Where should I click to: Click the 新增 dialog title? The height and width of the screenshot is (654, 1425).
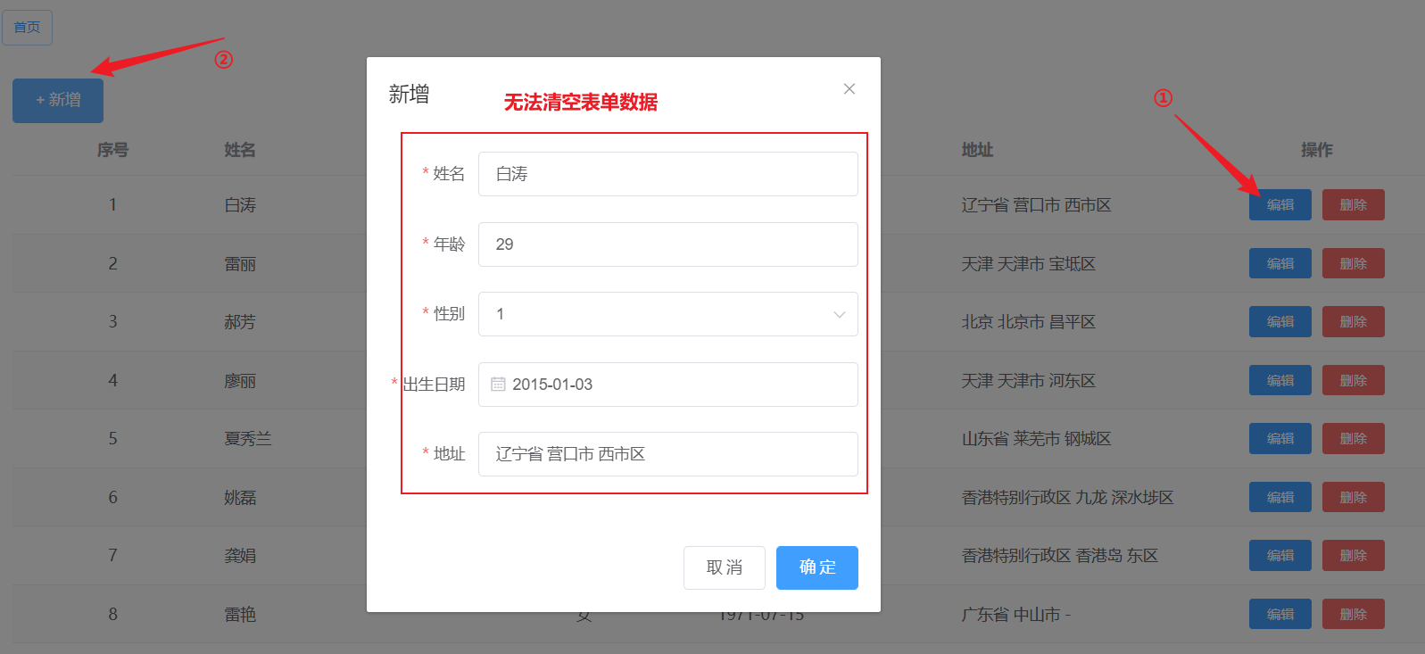pyautogui.click(x=409, y=95)
